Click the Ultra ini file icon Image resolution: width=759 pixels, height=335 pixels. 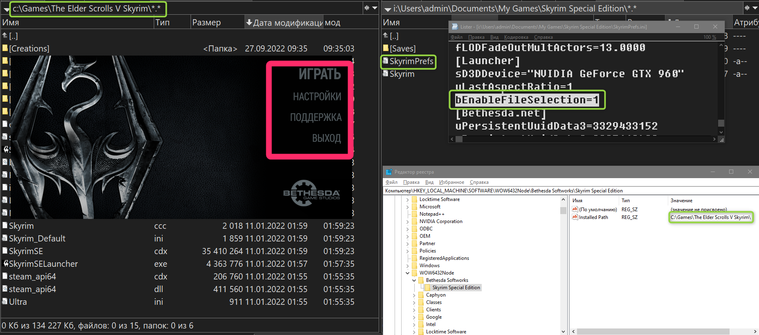[5, 301]
